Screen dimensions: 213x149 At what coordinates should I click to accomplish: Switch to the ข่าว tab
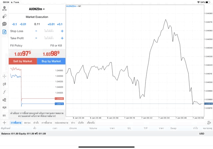(73, 123)
